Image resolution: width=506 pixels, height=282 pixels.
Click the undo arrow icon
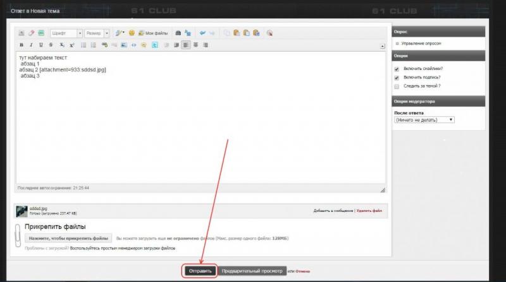coord(202,33)
